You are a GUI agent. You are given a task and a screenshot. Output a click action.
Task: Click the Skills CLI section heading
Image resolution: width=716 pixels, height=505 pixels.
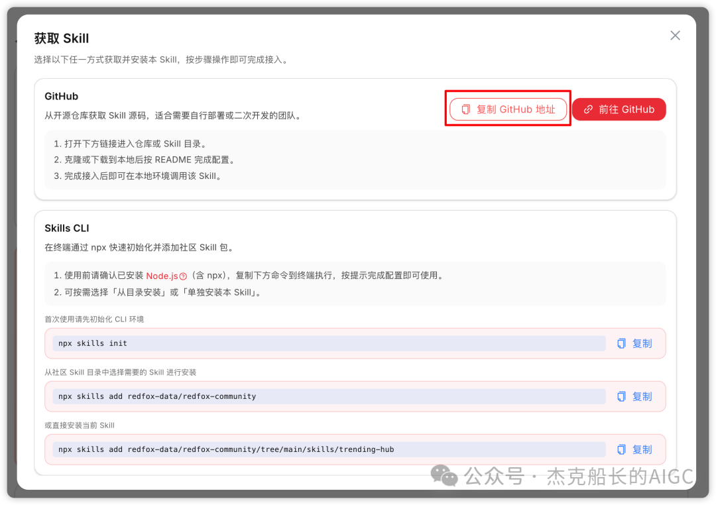pyautogui.click(x=67, y=228)
